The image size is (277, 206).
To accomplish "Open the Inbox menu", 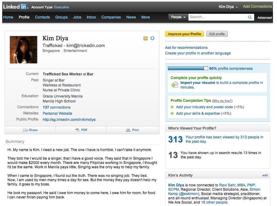I will tap(91, 17).
